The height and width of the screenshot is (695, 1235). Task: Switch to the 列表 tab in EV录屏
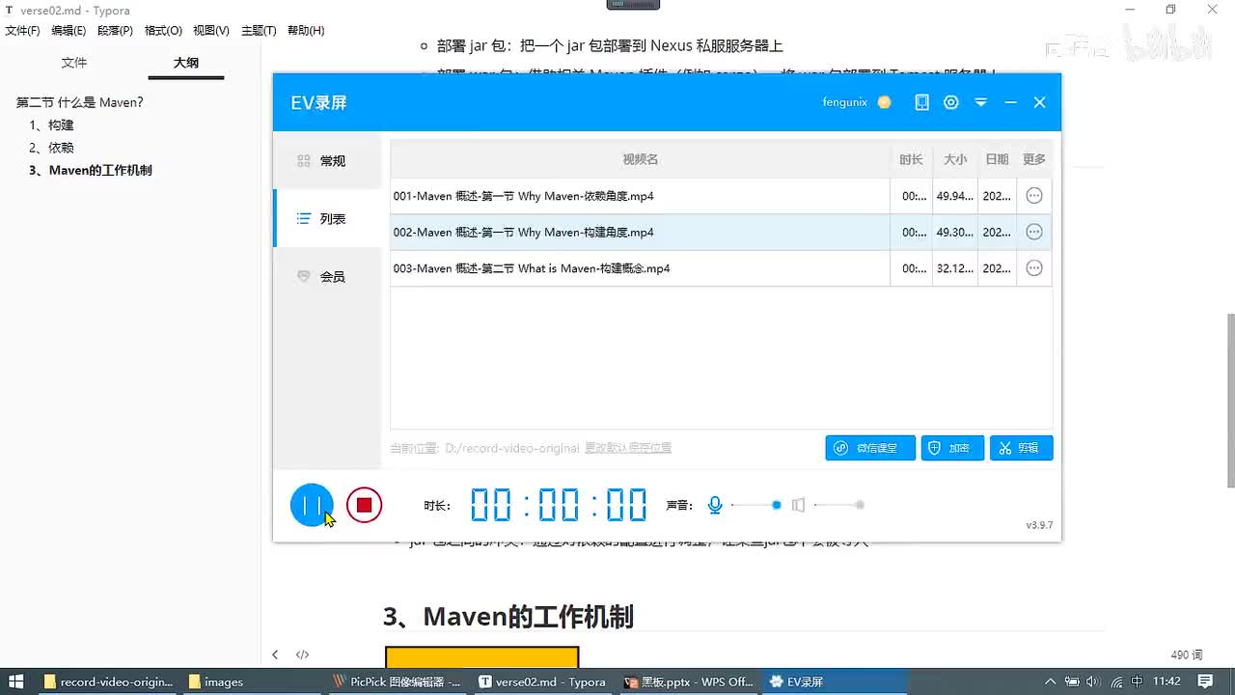(x=328, y=219)
